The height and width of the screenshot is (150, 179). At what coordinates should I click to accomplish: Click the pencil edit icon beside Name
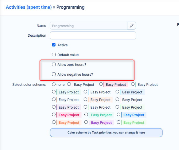click(x=132, y=26)
